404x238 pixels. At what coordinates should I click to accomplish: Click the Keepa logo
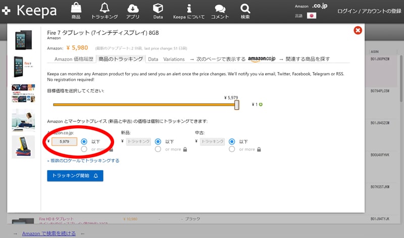coord(29,11)
